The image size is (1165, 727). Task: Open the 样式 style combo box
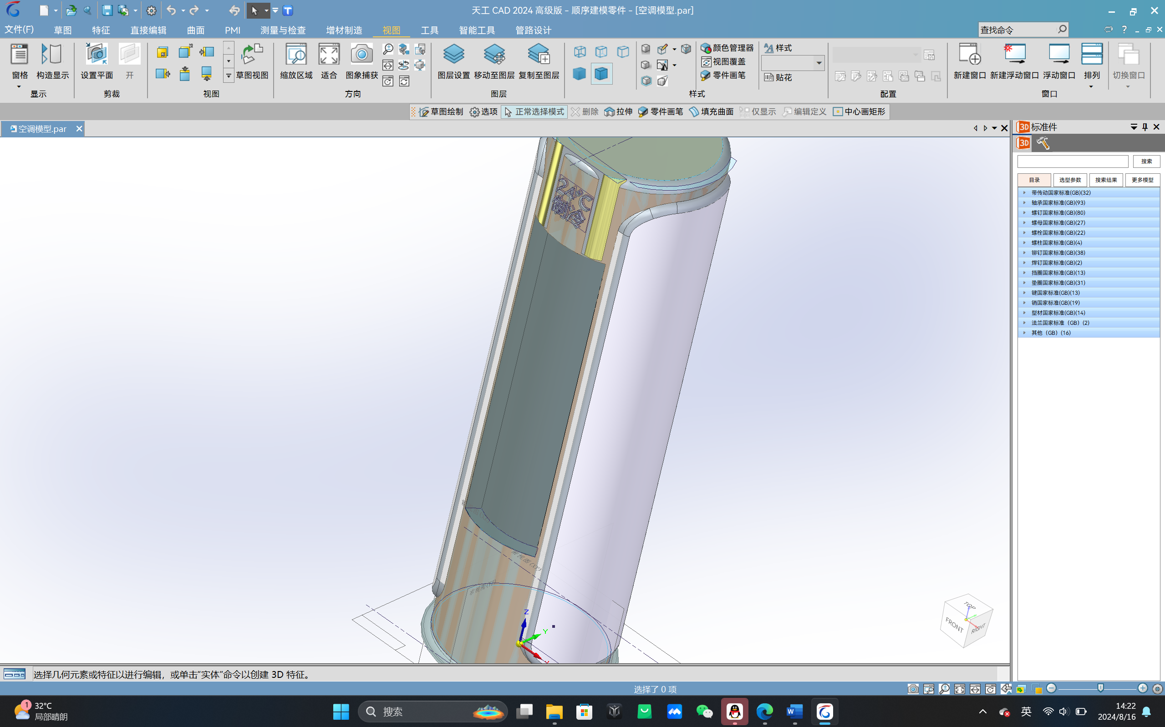coord(793,63)
